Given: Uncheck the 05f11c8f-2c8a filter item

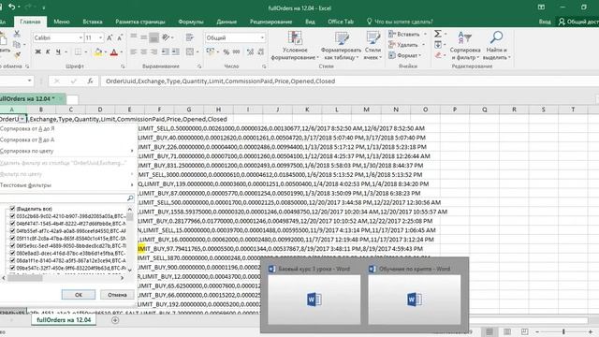Looking at the screenshot, I should 12,239.
